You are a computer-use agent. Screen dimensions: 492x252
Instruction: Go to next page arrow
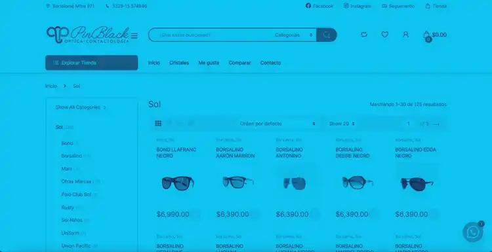436,124
